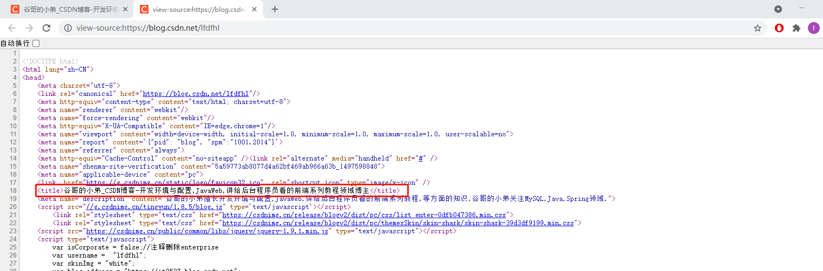Click the shenma-site-verification meta line
Image resolution: width=823 pixels, height=271 pixels.
[x=211, y=166]
